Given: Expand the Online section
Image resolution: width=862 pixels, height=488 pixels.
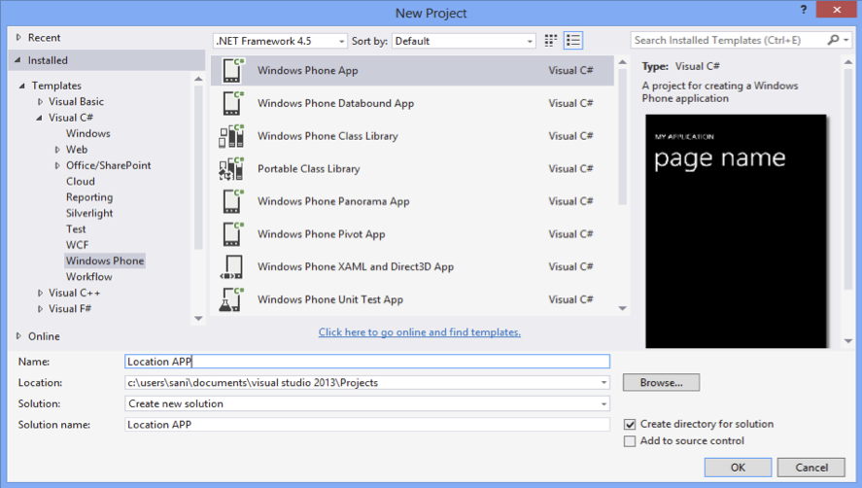Looking at the screenshot, I should 18,335.
